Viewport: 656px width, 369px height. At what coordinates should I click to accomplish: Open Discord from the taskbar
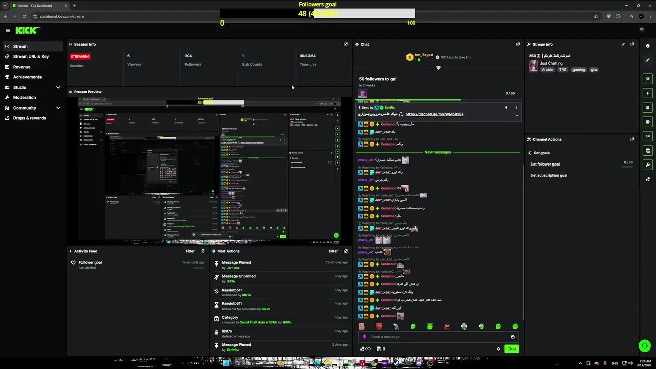(419, 363)
